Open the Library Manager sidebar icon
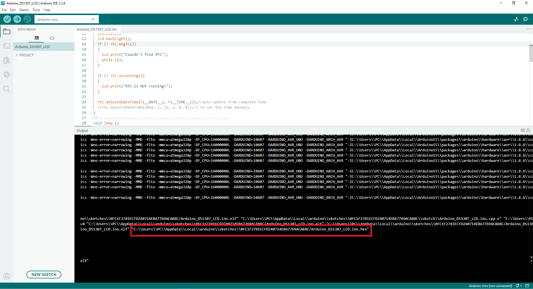Viewport: 533px width, 289px height. [7, 60]
